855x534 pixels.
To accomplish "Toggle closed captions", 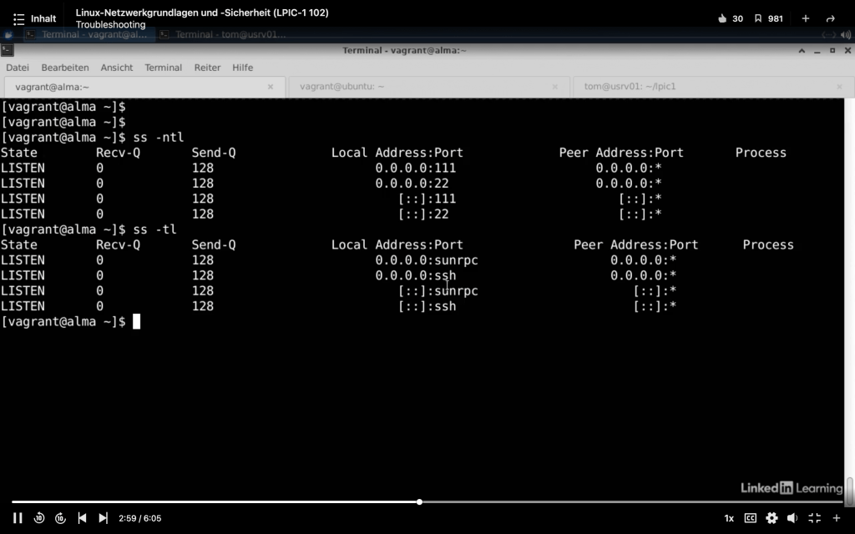I will (750, 518).
